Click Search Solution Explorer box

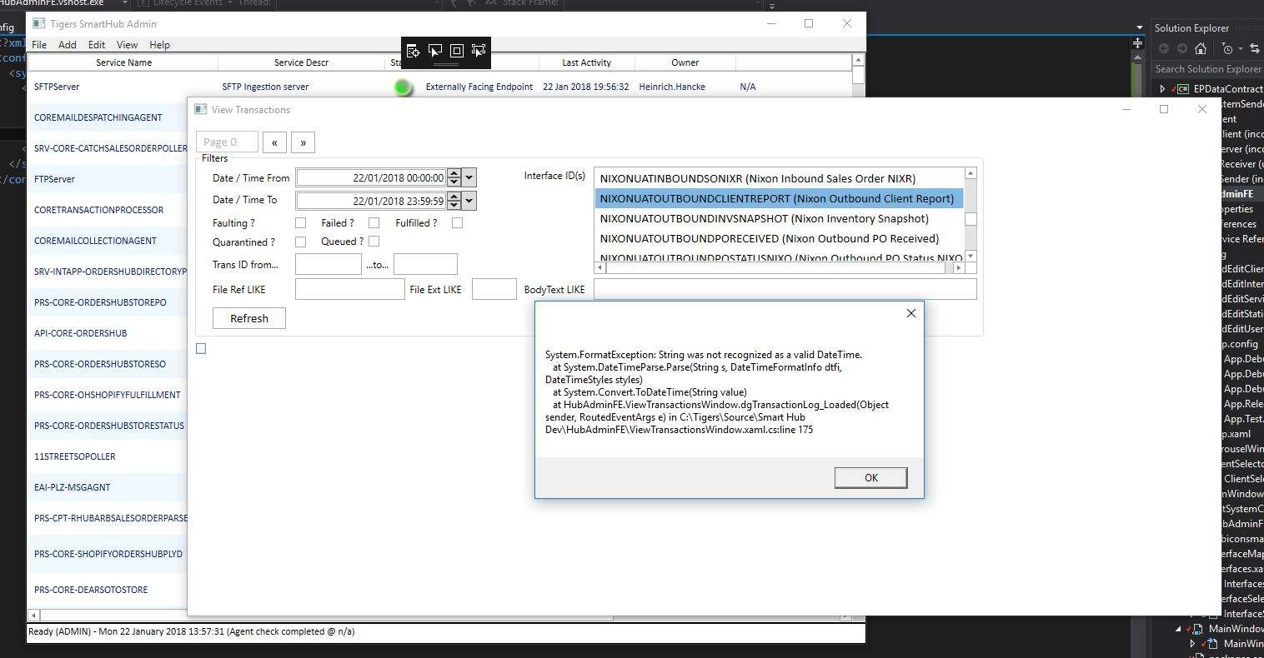(1208, 69)
